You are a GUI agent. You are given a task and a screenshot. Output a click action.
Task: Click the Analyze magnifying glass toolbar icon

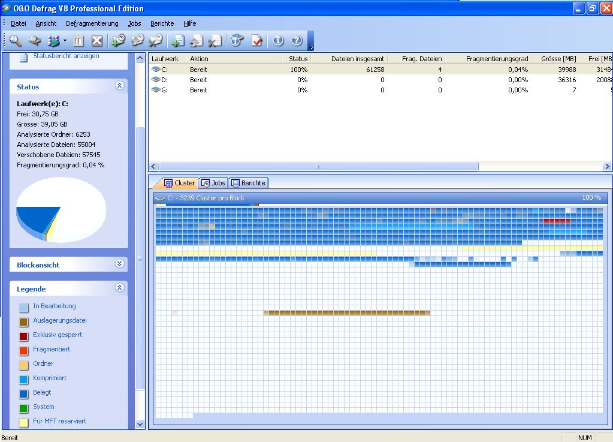[x=16, y=41]
